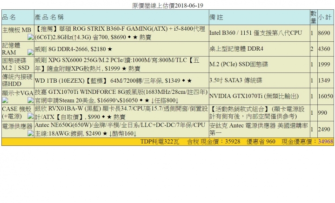This screenshot has width=335, height=203.
Task: Select the CASE 機殼(+電源) category cell
Action: (x=18, y=113)
